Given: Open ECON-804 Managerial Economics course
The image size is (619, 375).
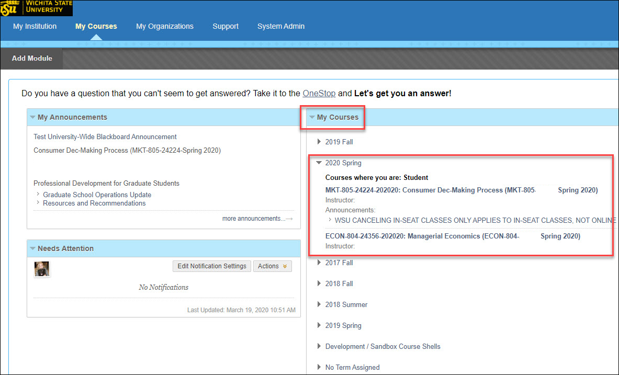Looking at the screenshot, I should coord(453,236).
